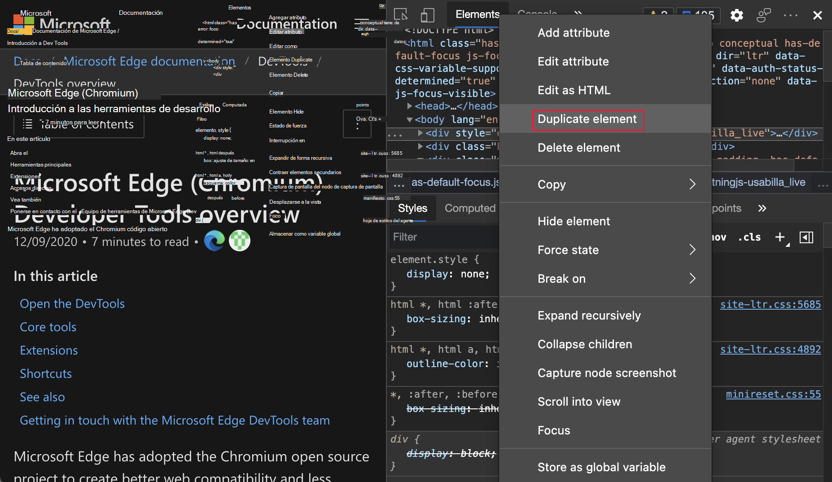Select Focus in context menu
Screen dimensions: 832x482
pyautogui.click(x=605, y=430)
